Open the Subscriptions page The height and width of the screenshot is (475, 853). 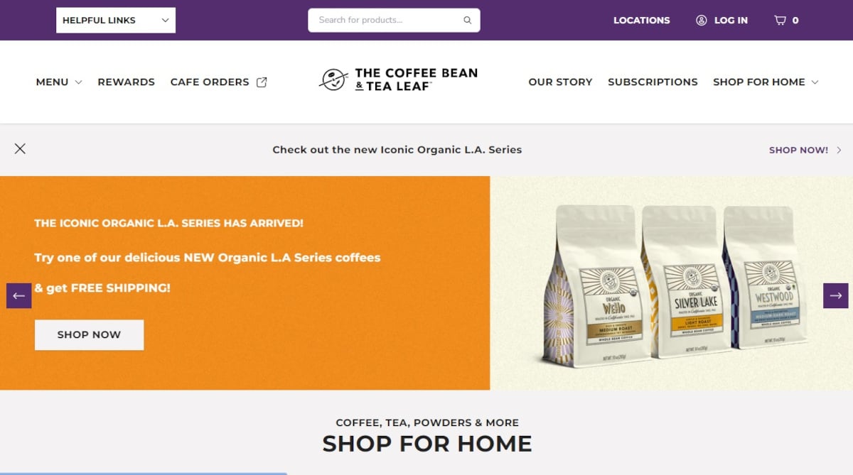[x=653, y=82]
